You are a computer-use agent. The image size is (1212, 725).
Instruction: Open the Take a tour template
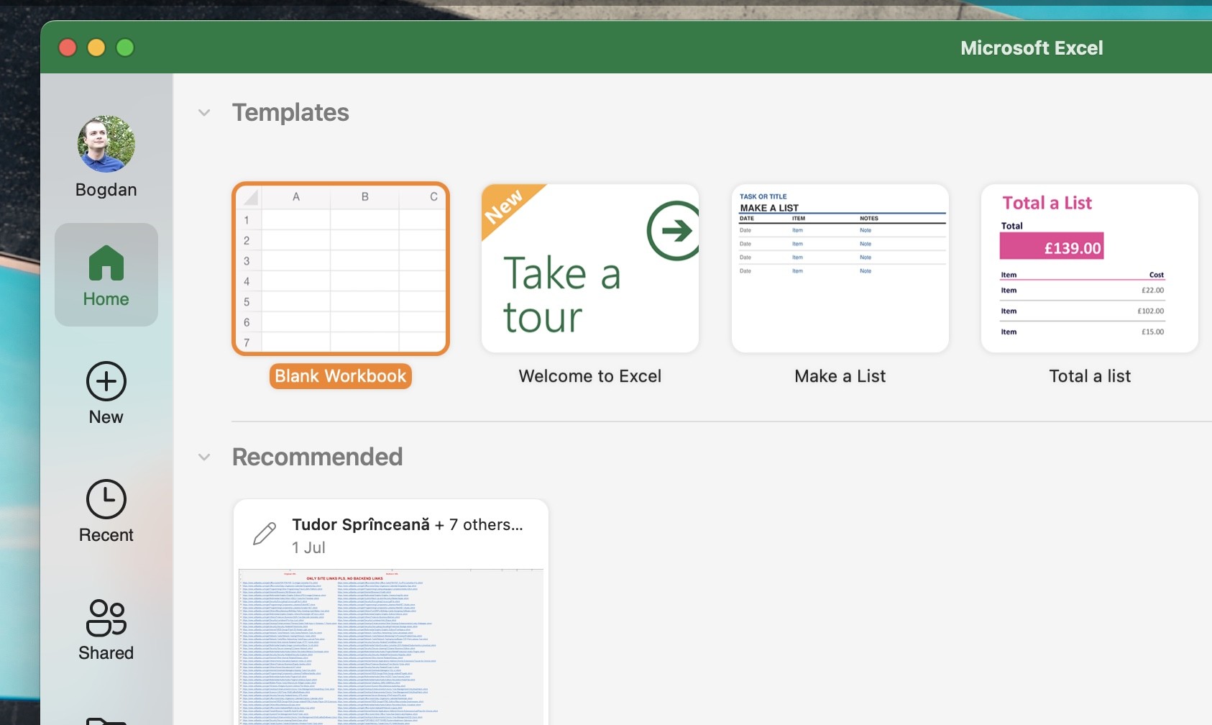590,268
